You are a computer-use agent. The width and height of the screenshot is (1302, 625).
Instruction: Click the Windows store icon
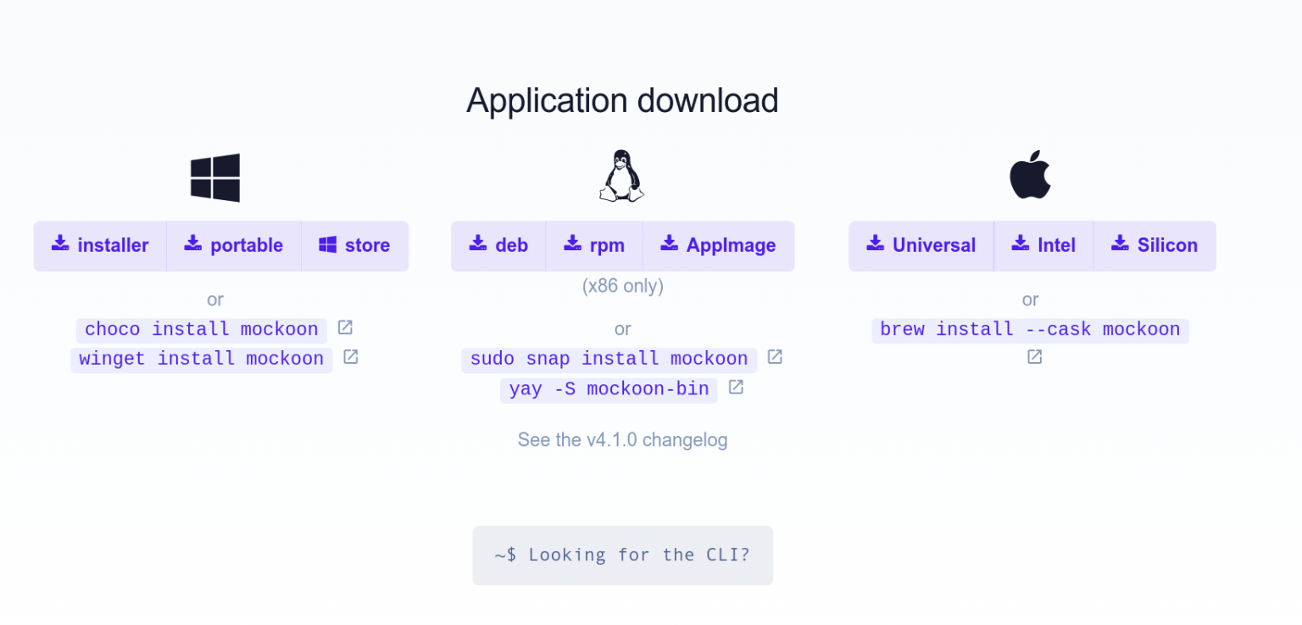326,244
